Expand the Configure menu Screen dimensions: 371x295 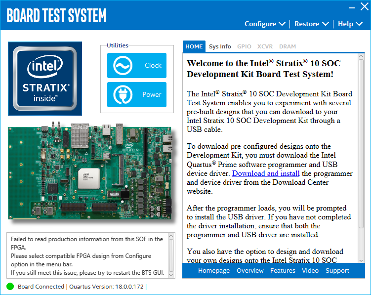(265, 24)
